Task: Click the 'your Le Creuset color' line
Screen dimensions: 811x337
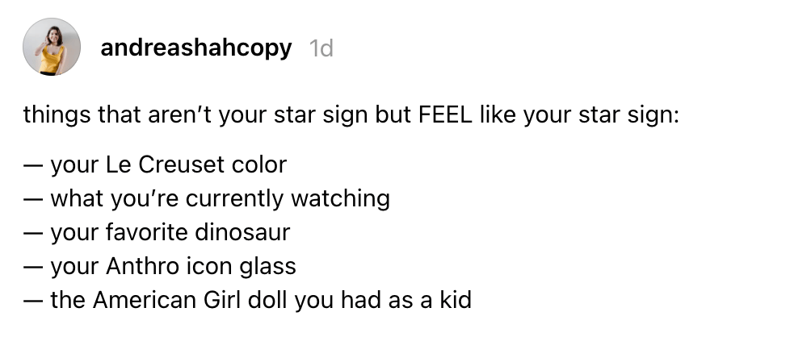Action: pyautogui.click(x=154, y=165)
